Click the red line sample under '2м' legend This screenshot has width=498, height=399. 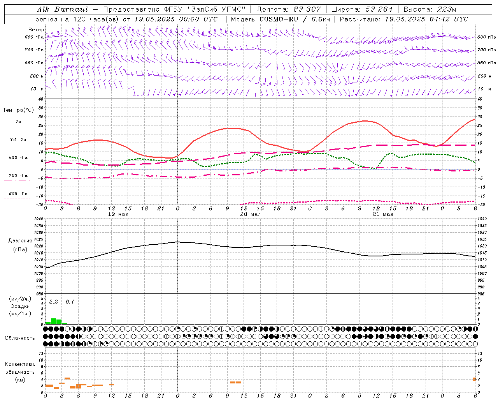[x=18, y=126]
